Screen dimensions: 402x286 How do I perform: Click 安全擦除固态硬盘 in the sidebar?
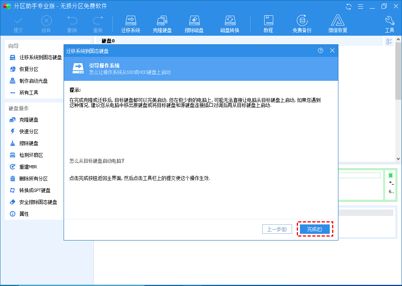[33, 202]
